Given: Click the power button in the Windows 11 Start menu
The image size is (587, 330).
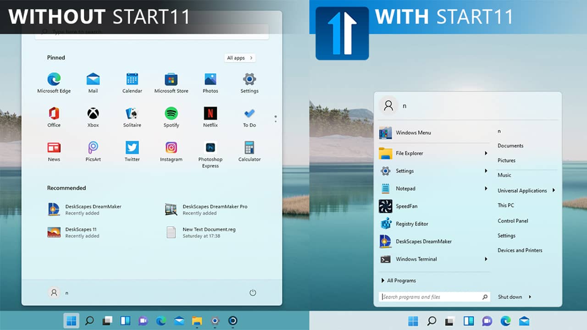Looking at the screenshot, I should click(253, 292).
